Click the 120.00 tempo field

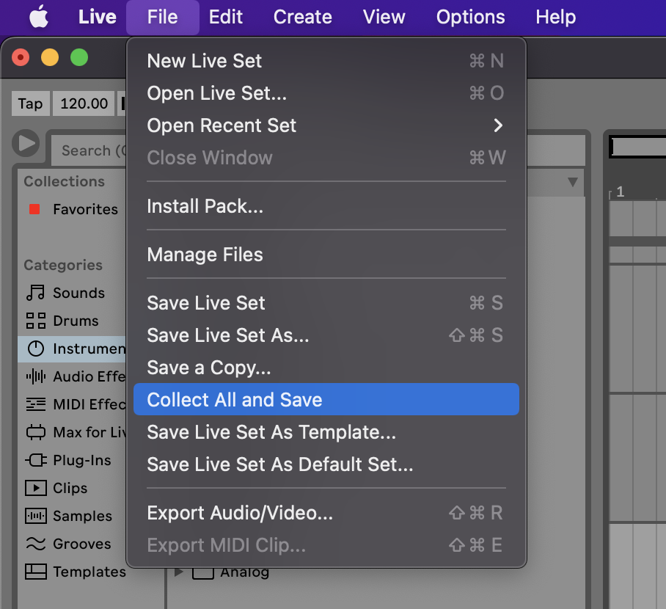pyautogui.click(x=84, y=103)
